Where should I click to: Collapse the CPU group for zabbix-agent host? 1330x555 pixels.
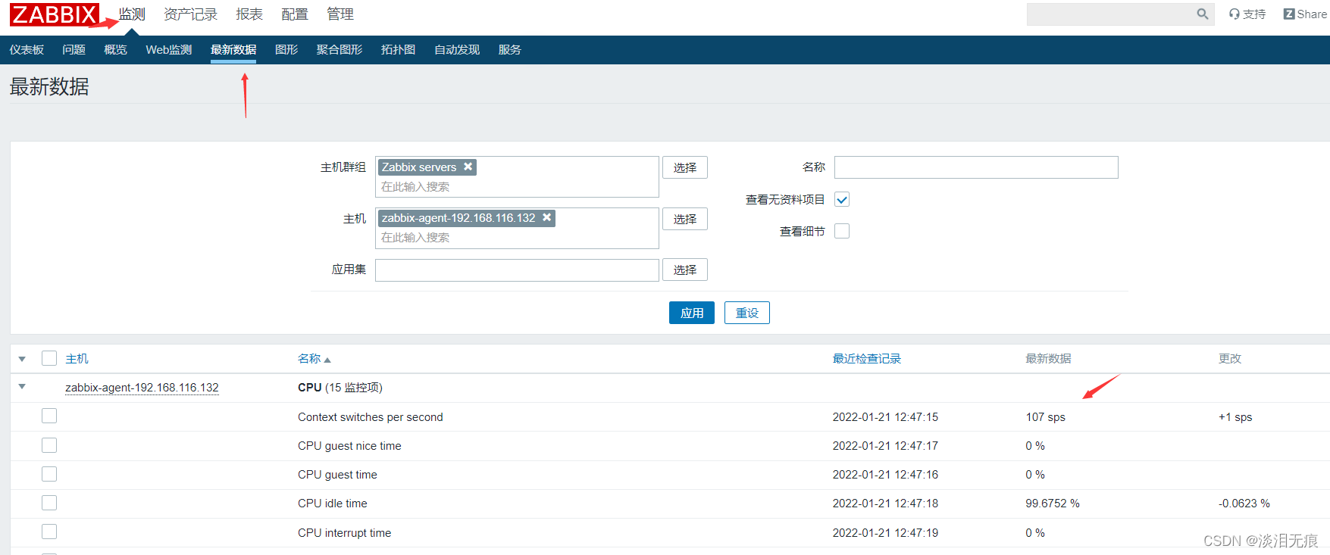[22, 387]
